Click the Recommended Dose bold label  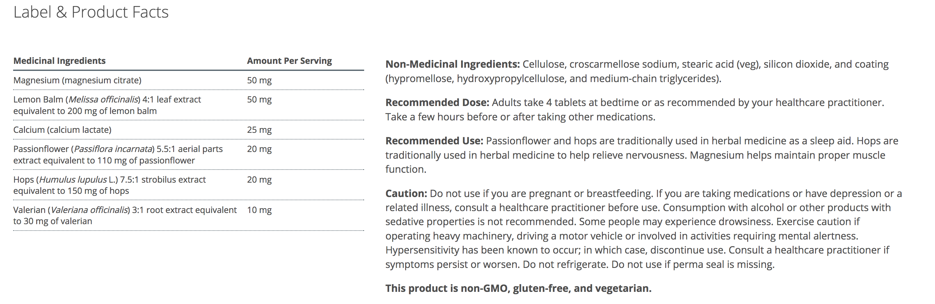coord(437,103)
